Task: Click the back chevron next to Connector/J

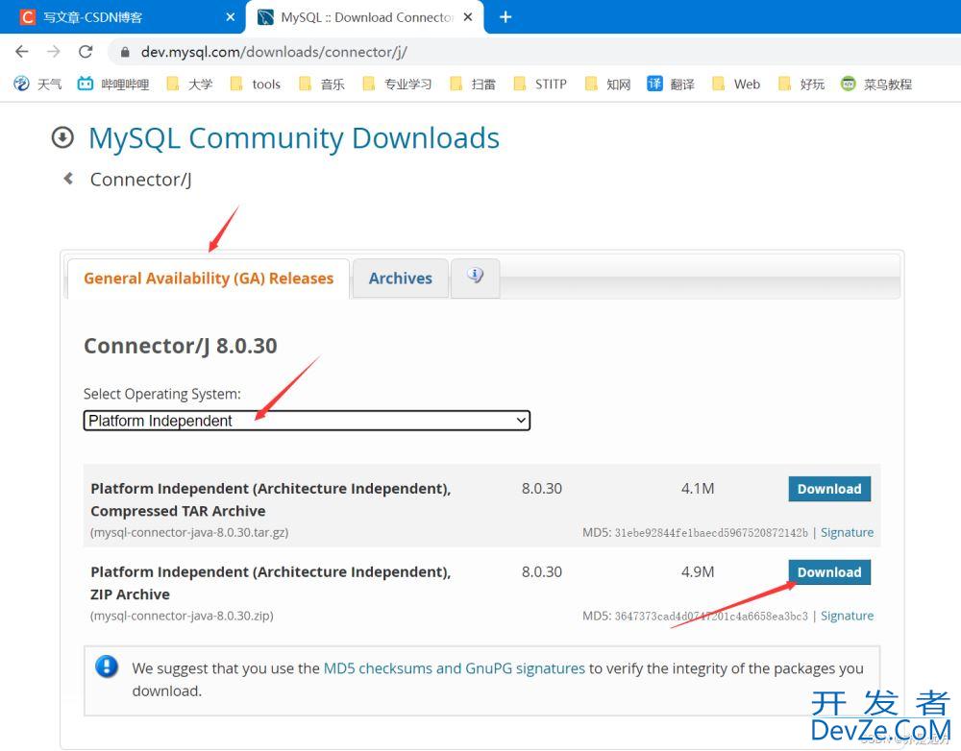Action: pos(68,179)
